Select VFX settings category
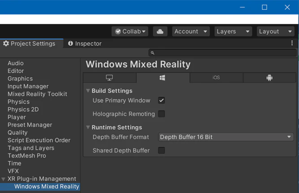This screenshot has height=193, width=299. coord(13,171)
